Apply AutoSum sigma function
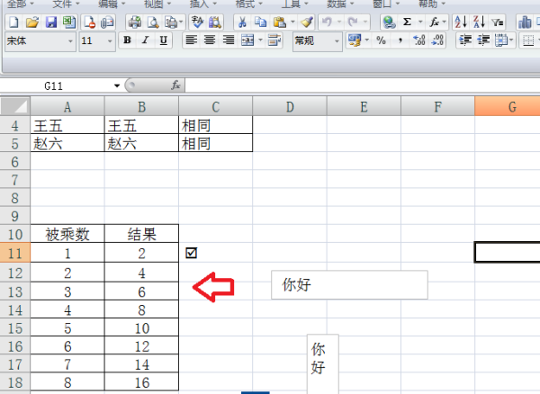Viewport: 540px width, 394px height. coord(407,22)
